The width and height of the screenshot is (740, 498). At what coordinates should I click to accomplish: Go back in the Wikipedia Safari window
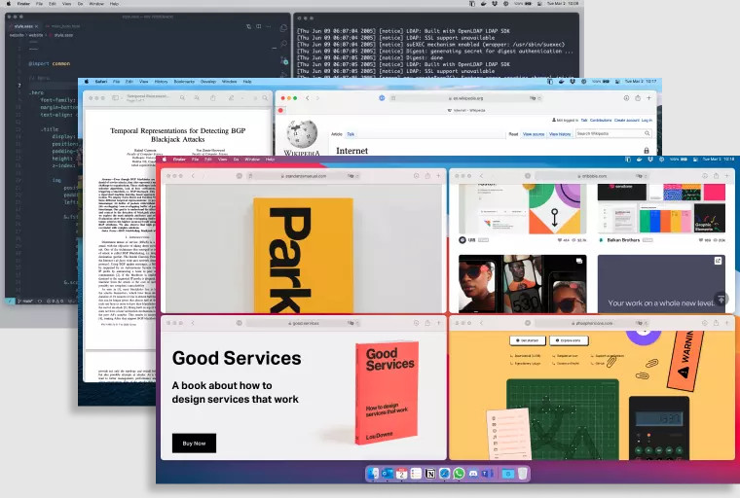pos(308,98)
